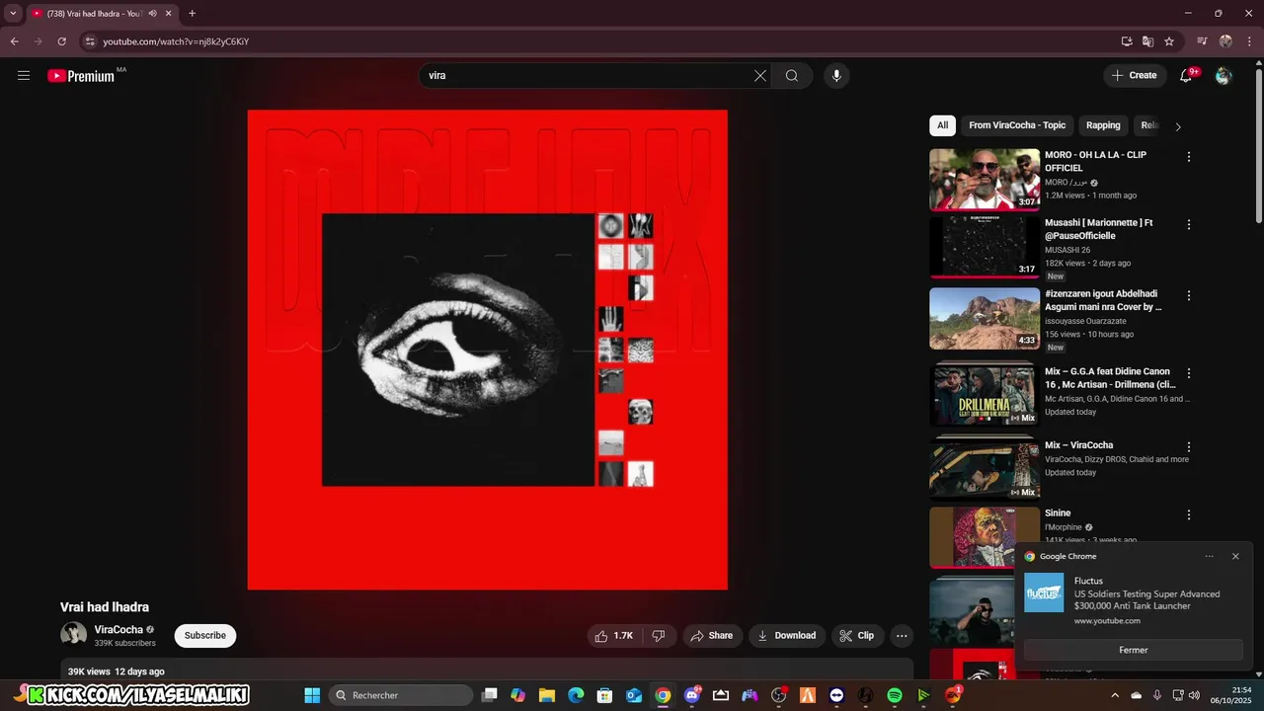Click the Create button
Image resolution: width=1264 pixels, height=711 pixels.
tap(1134, 76)
